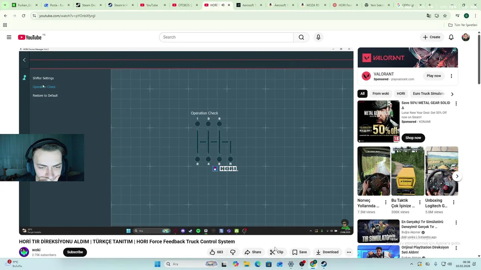
Task: Open the woki channel name link
Action: (36, 250)
